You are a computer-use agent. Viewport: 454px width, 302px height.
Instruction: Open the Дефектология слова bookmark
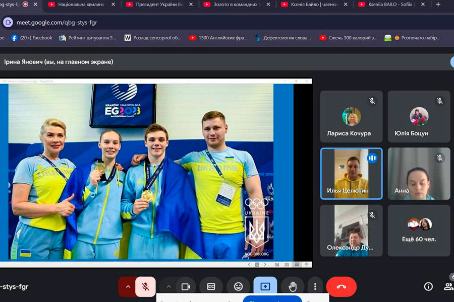pyautogui.click(x=282, y=38)
